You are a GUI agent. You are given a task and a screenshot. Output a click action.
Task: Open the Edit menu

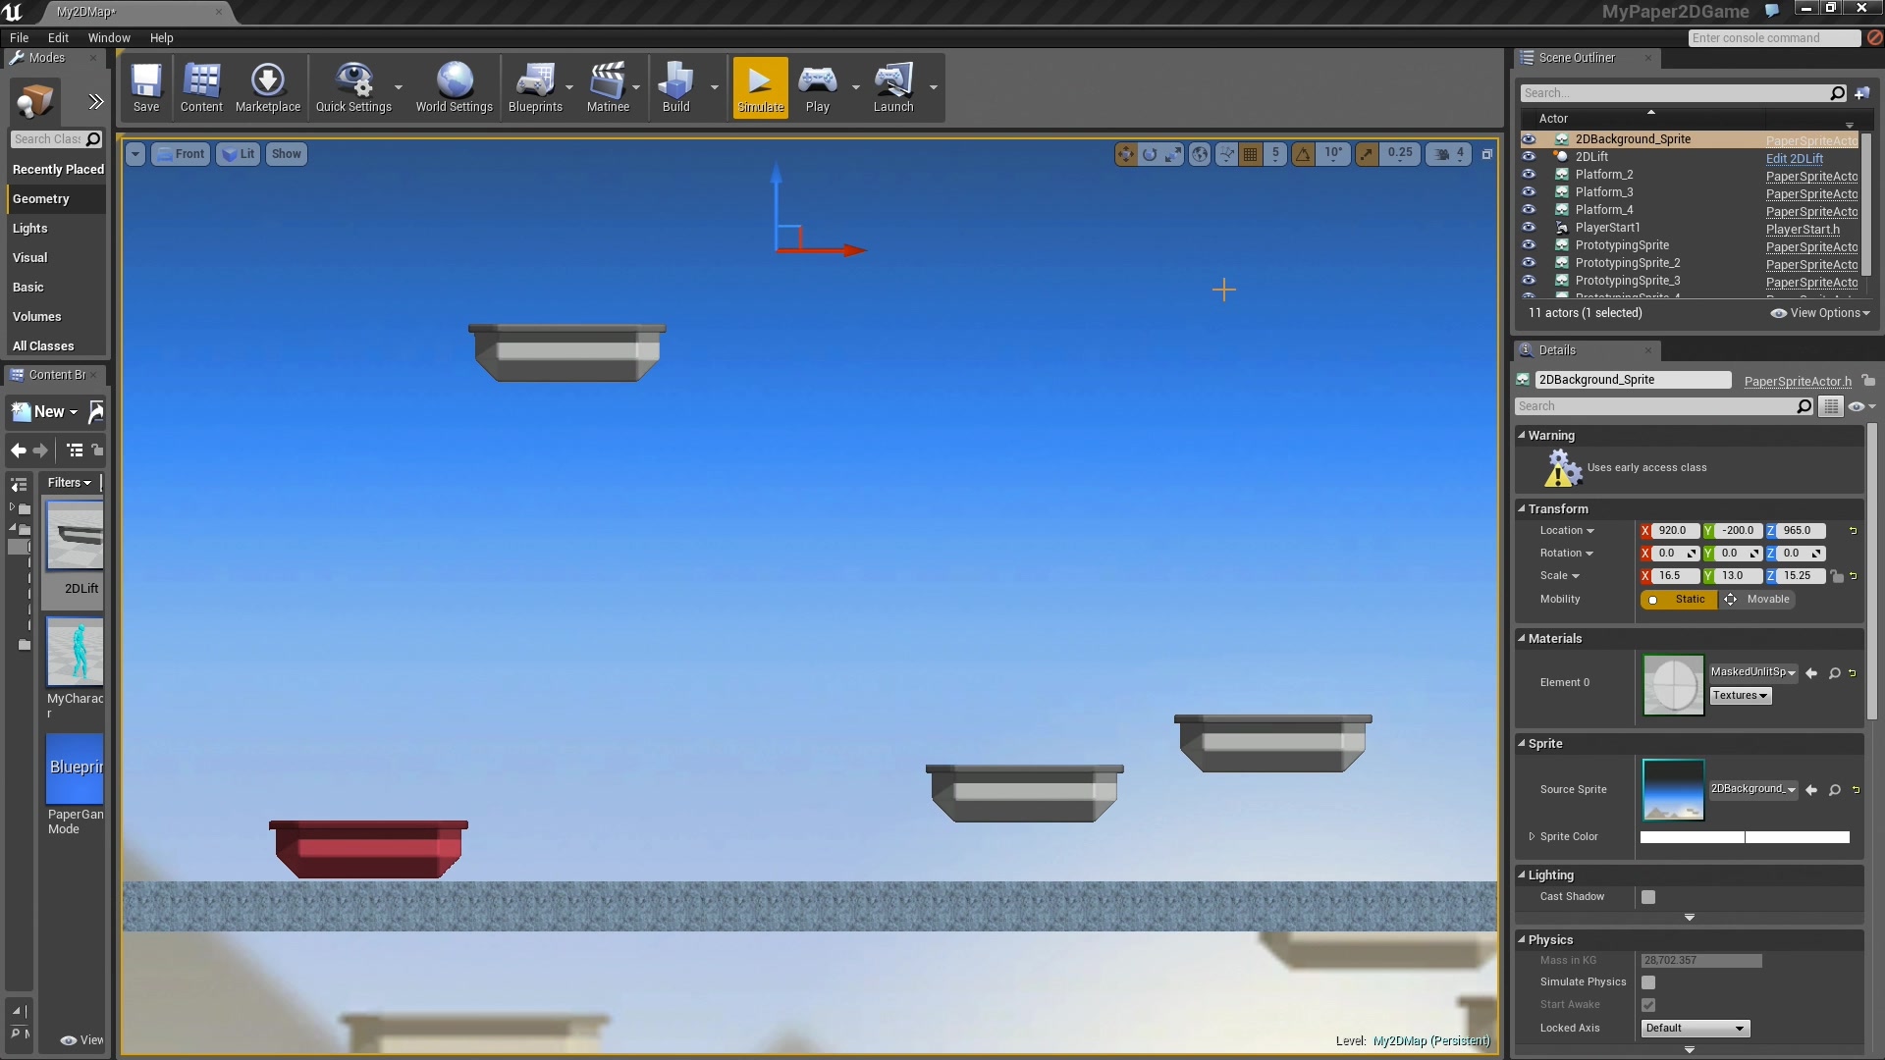point(58,37)
